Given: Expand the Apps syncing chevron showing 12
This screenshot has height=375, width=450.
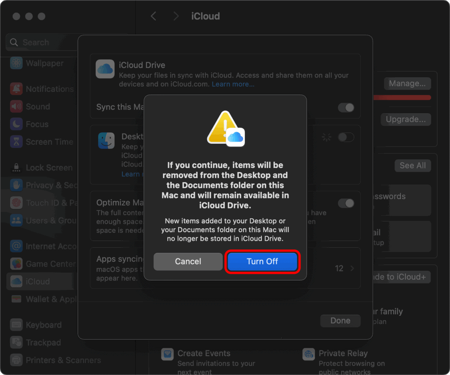Looking at the screenshot, I should (352, 268).
